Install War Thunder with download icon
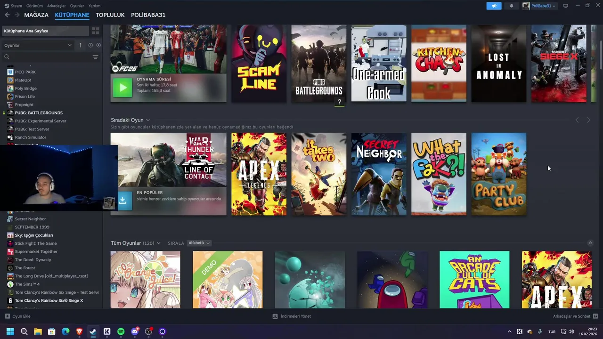The height and width of the screenshot is (339, 603). tap(122, 200)
